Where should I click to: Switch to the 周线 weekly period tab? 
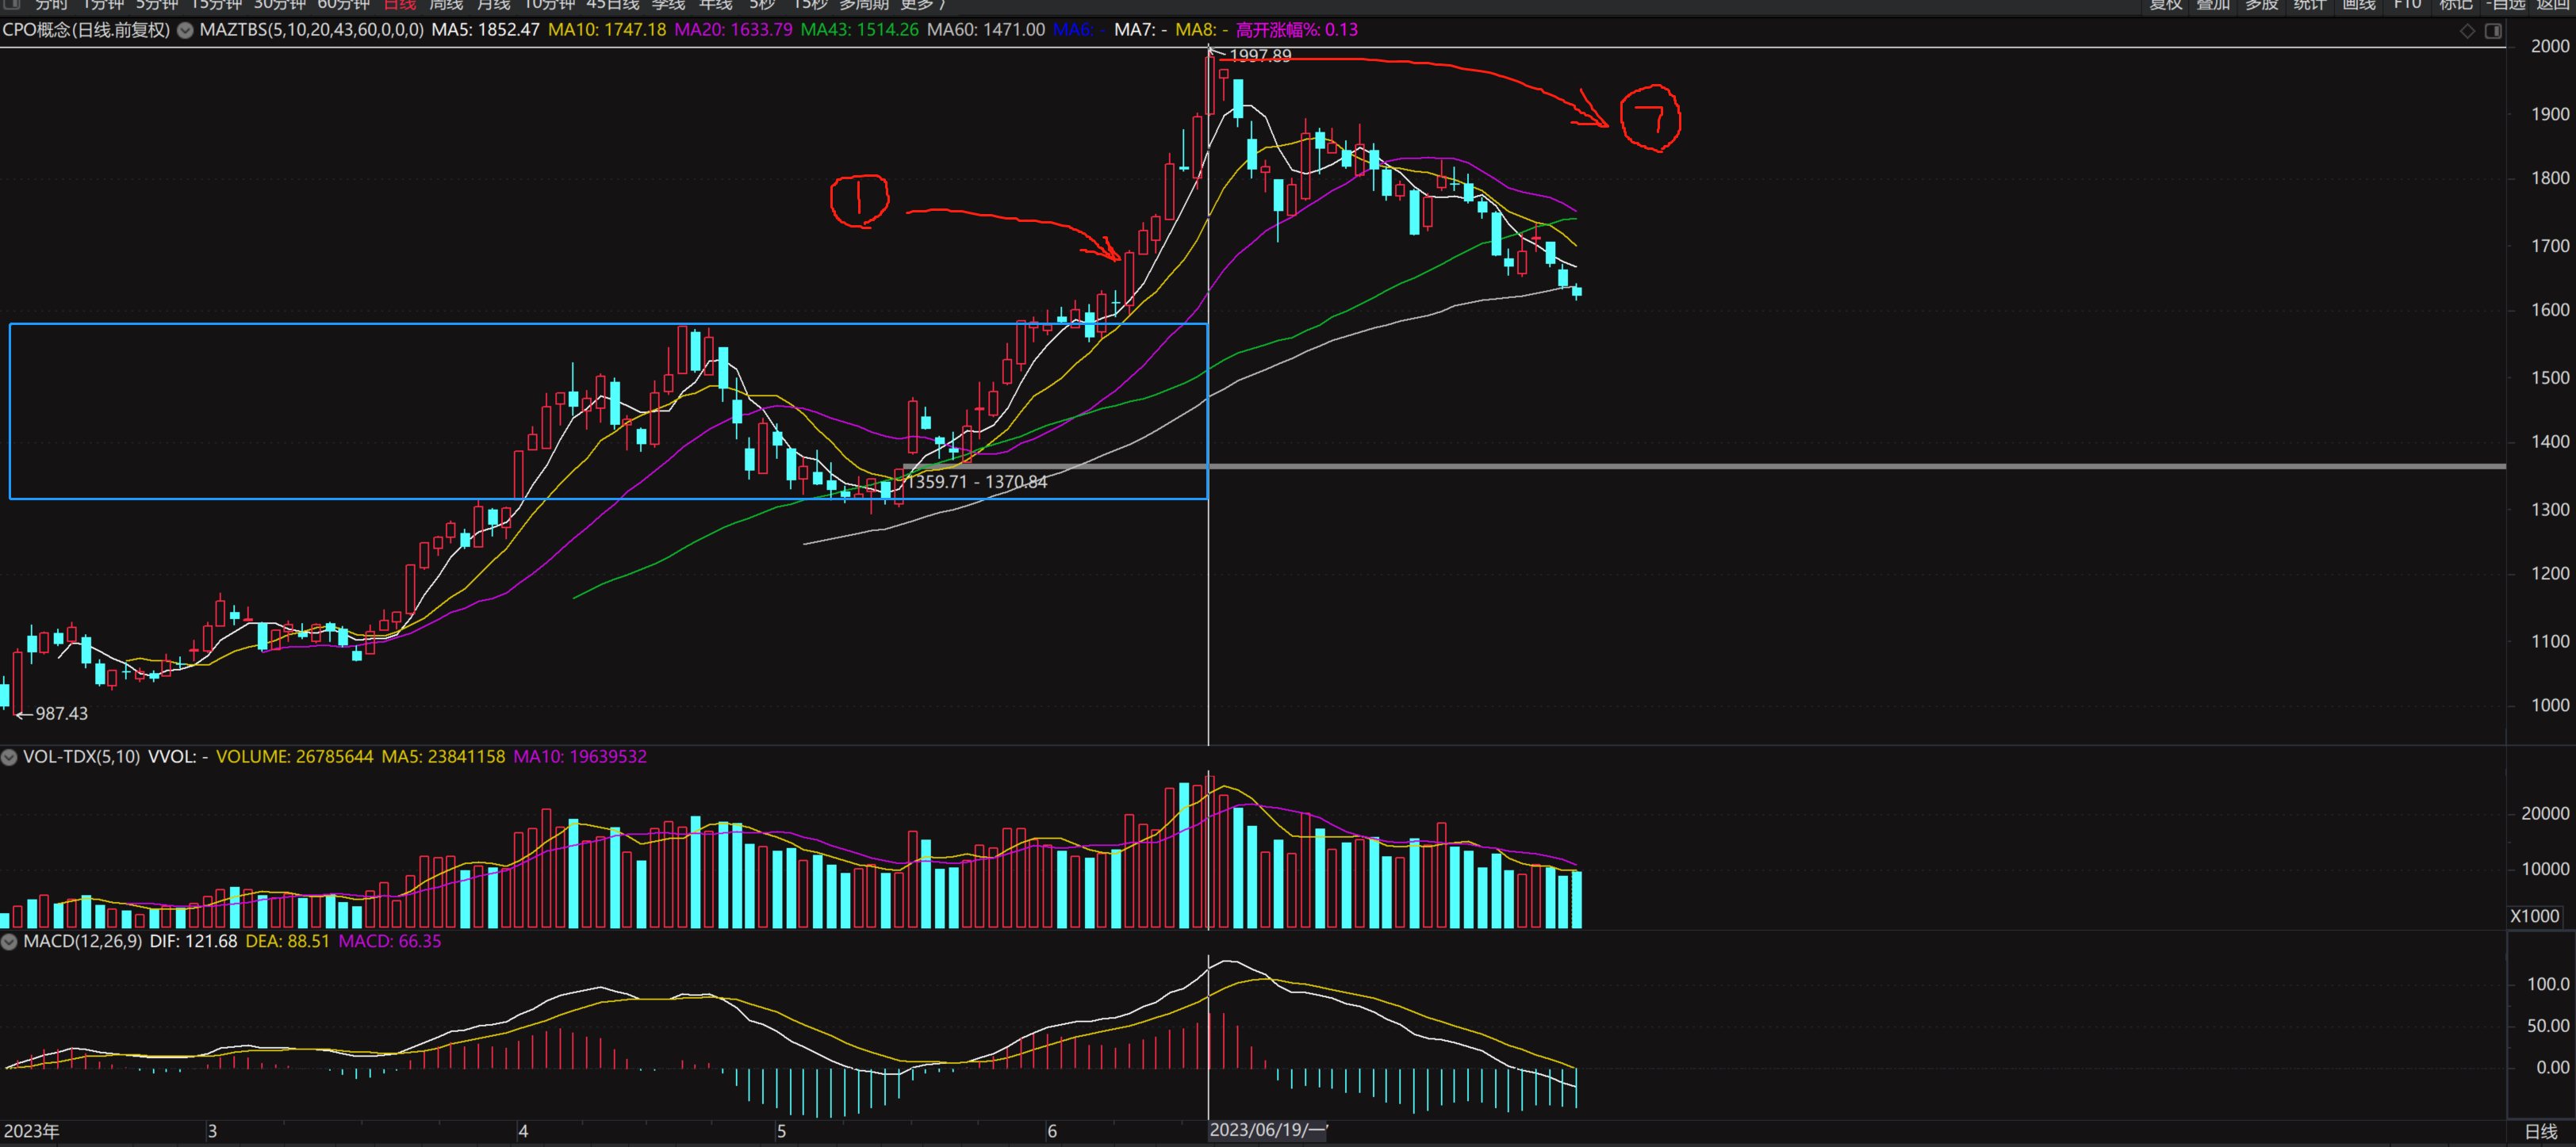(446, 5)
